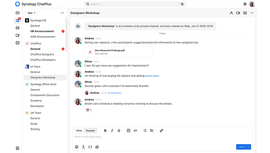Select UX Team workspace
This screenshot has width=270, height=153.
coord(36,113)
